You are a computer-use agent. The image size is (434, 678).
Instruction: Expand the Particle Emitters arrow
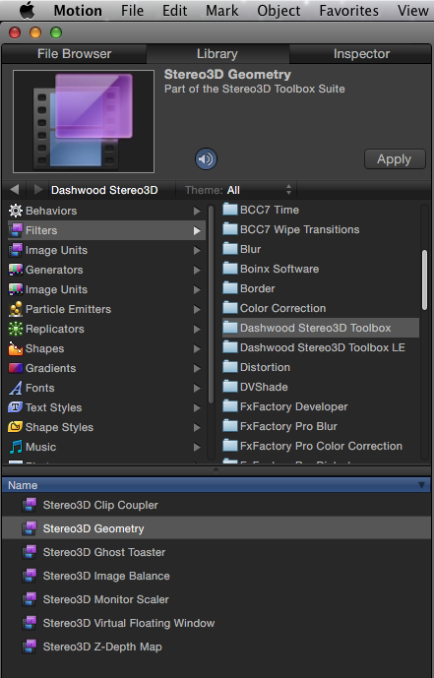click(x=197, y=310)
